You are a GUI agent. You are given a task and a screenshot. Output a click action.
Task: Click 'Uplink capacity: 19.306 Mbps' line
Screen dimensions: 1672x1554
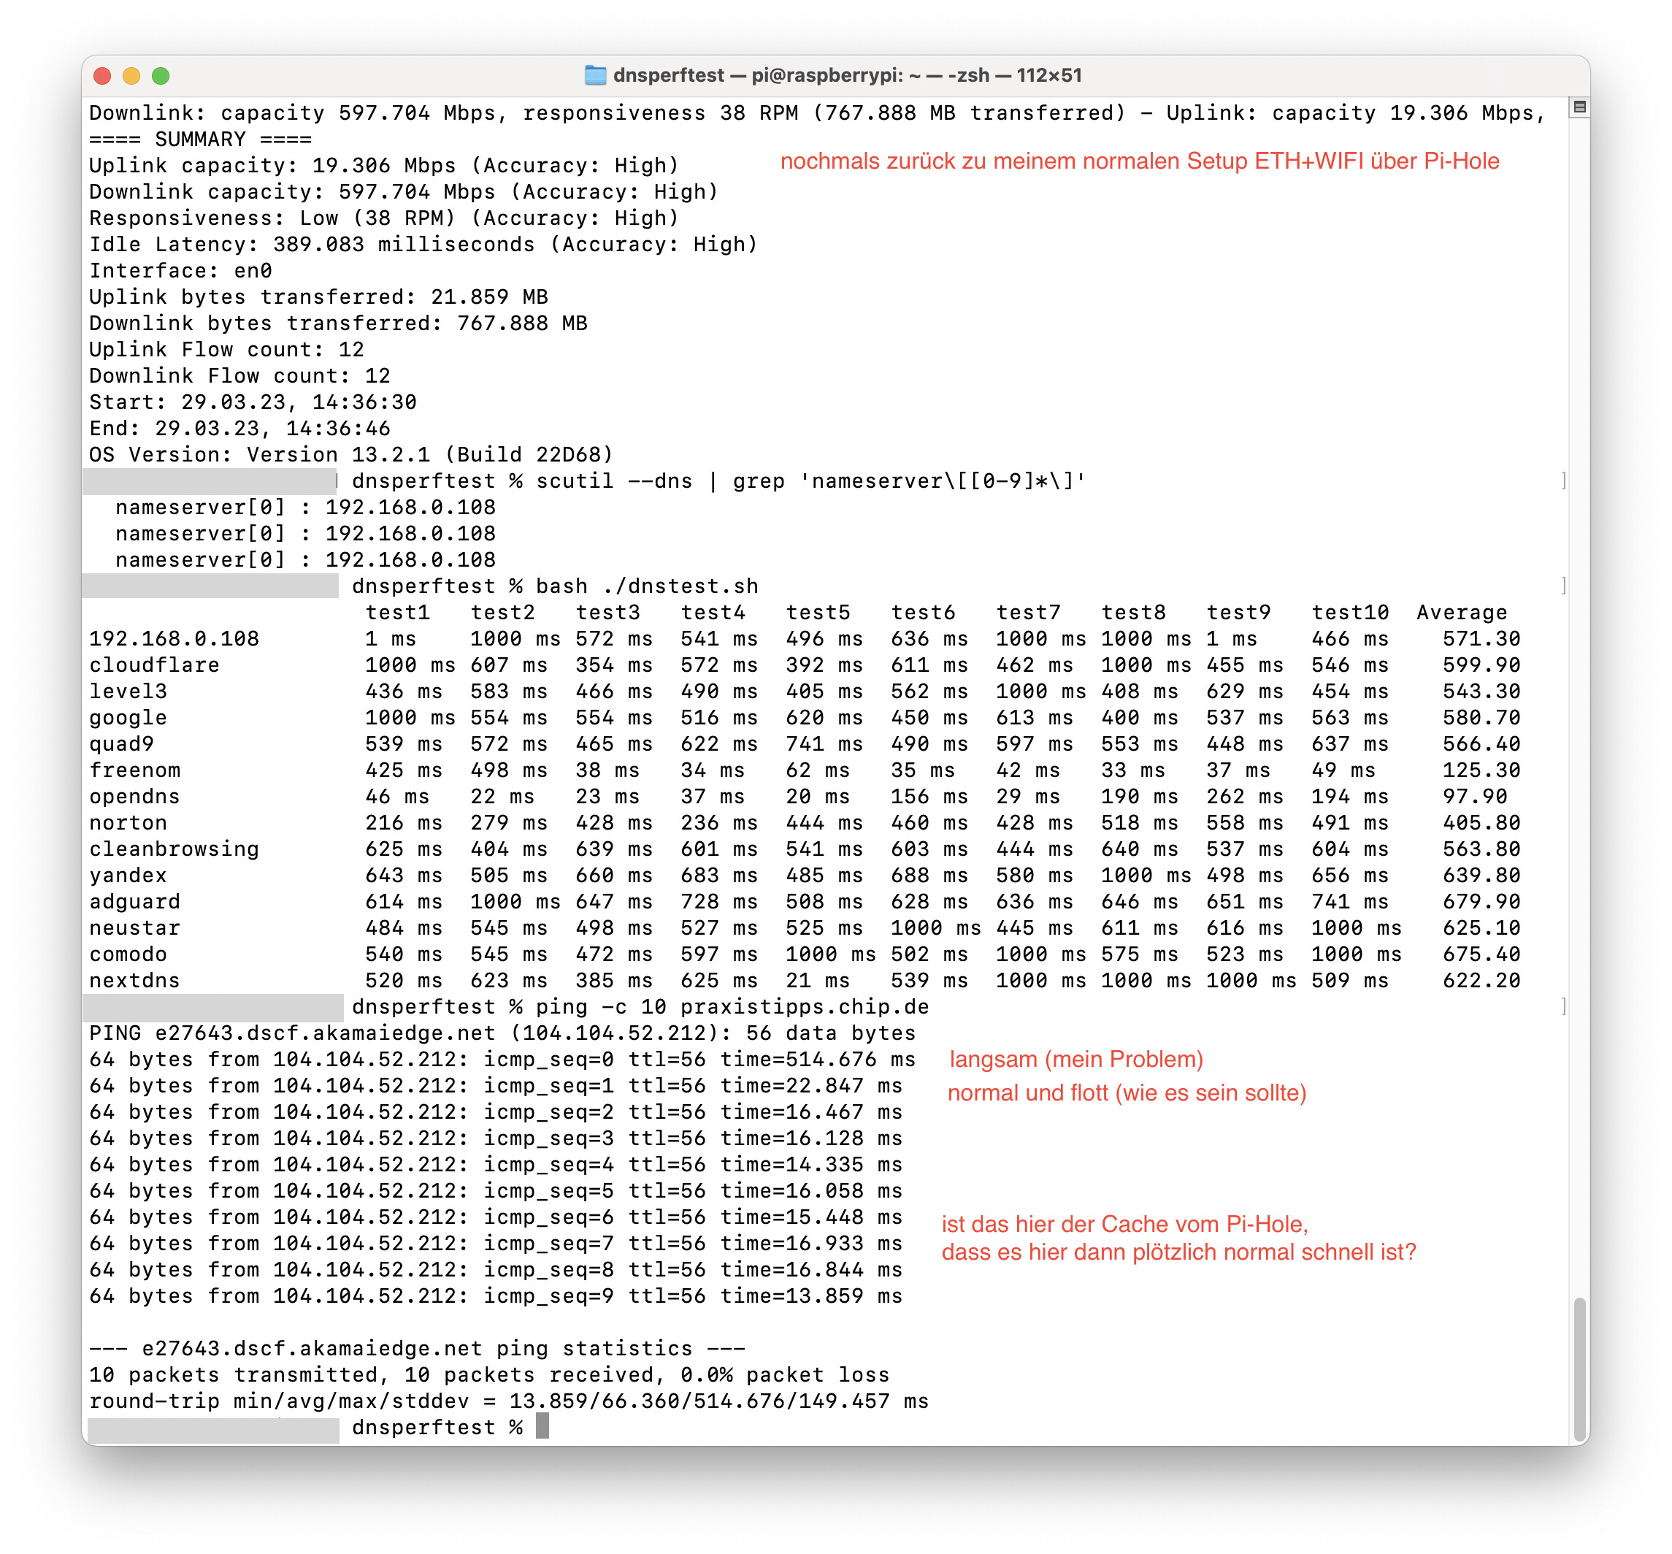pos(383,165)
